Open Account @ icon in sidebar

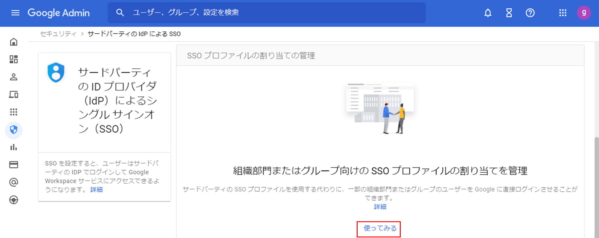click(14, 182)
